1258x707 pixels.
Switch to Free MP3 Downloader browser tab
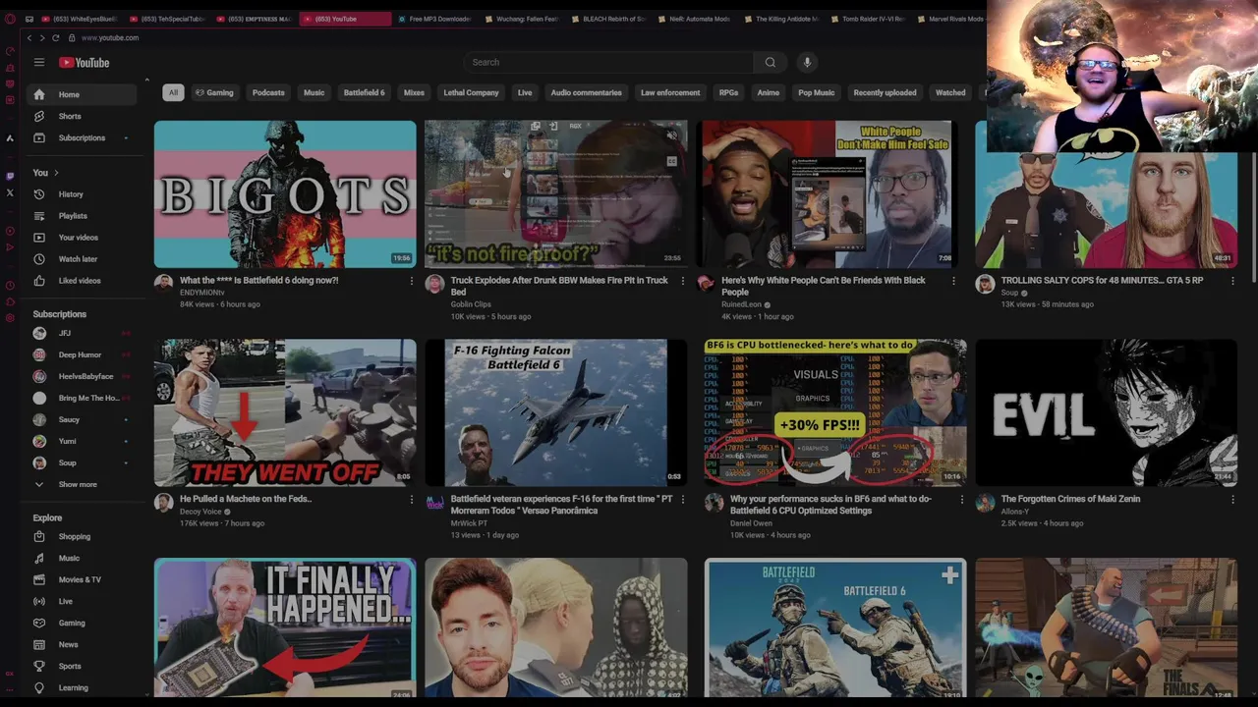(434, 19)
